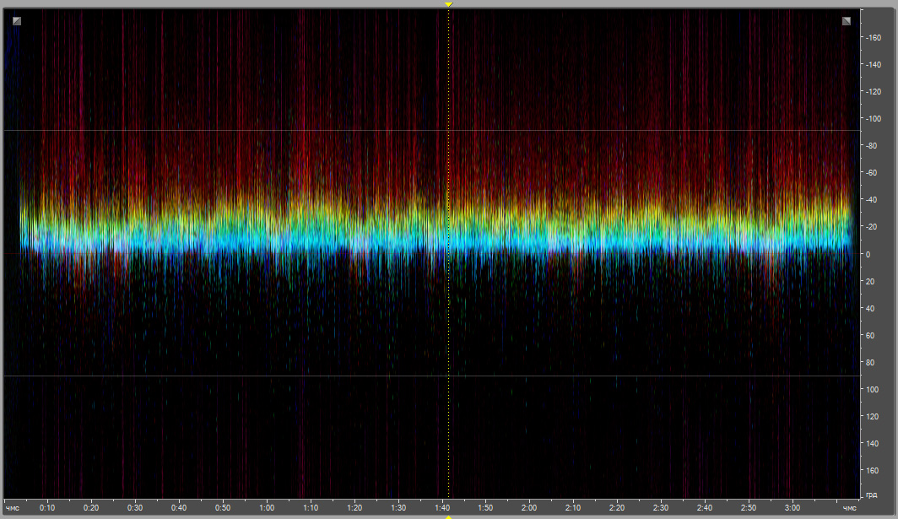Click the left 'чмс' time format label
This screenshot has height=519, width=898.
(x=13, y=507)
